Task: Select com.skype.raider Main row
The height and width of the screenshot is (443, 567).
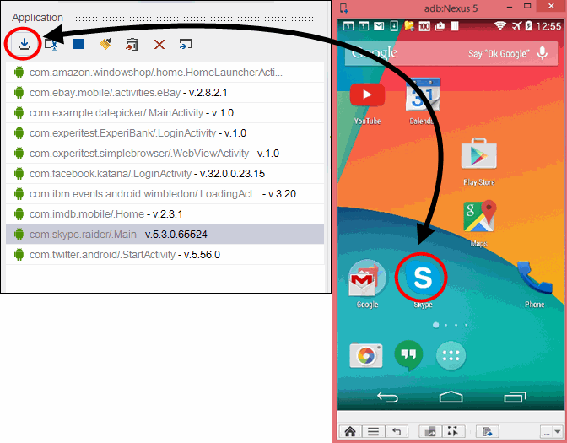Action: [165, 235]
